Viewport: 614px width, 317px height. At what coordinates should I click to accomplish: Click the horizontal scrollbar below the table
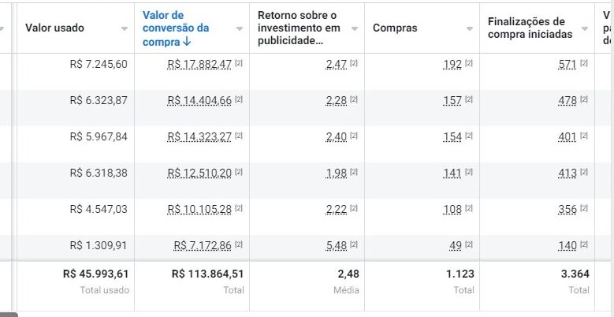pyautogui.click(x=9, y=314)
